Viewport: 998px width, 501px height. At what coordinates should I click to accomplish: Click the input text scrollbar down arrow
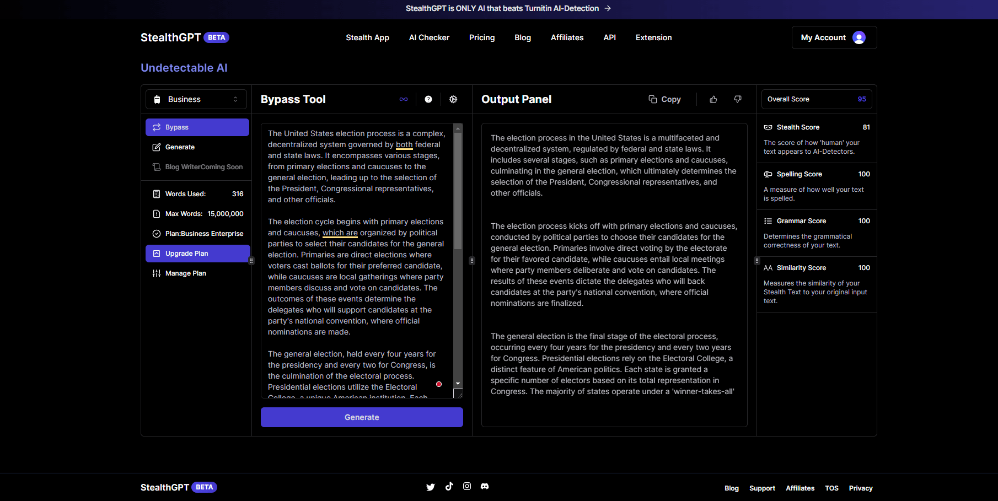(x=458, y=384)
